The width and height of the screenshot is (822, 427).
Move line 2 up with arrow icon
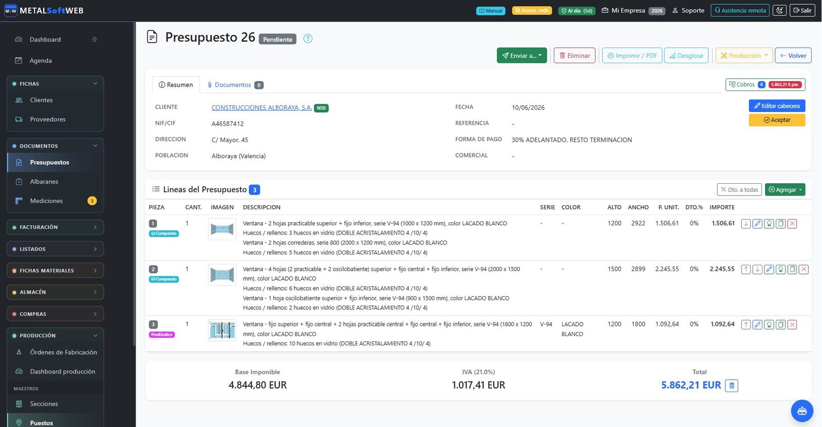[746, 269]
